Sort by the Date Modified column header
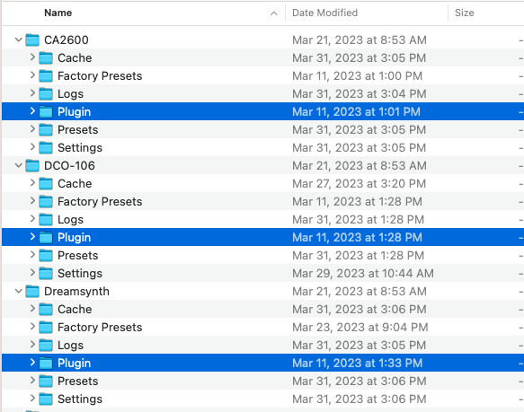 [324, 13]
